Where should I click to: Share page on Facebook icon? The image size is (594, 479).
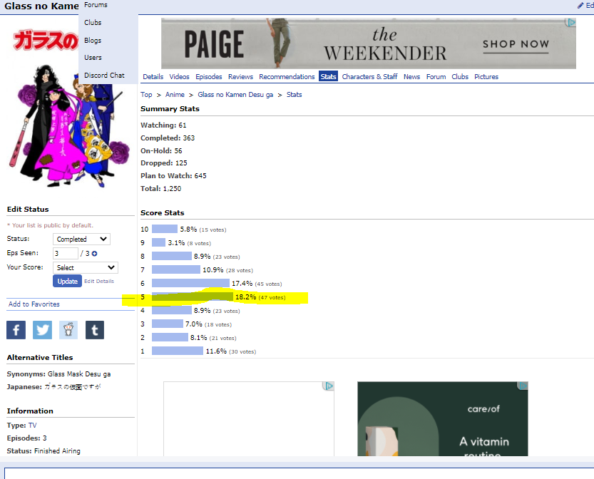coord(16,330)
